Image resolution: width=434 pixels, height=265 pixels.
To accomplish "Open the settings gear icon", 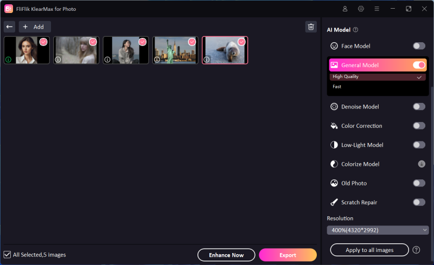I will pyautogui.click(x=361, y=9).
